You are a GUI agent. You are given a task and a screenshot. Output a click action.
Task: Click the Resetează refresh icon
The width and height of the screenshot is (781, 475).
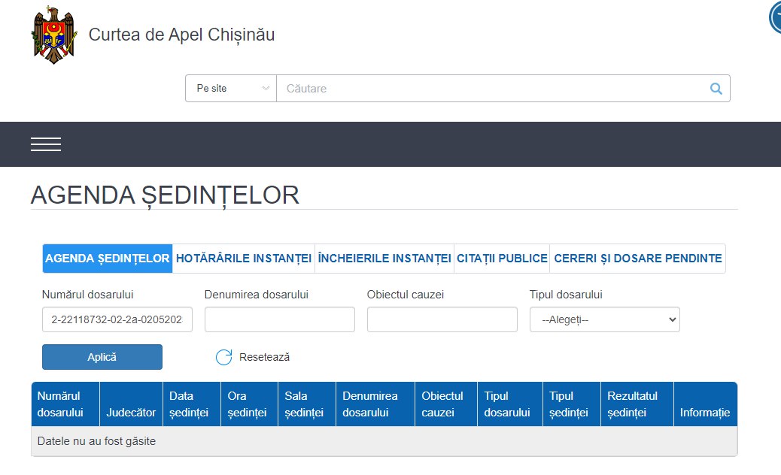[x=223, y=357]
